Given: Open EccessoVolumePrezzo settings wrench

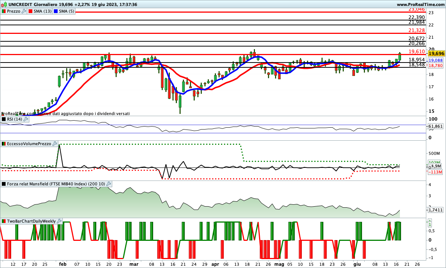Looking at the screenshot, I should [55, 144].
